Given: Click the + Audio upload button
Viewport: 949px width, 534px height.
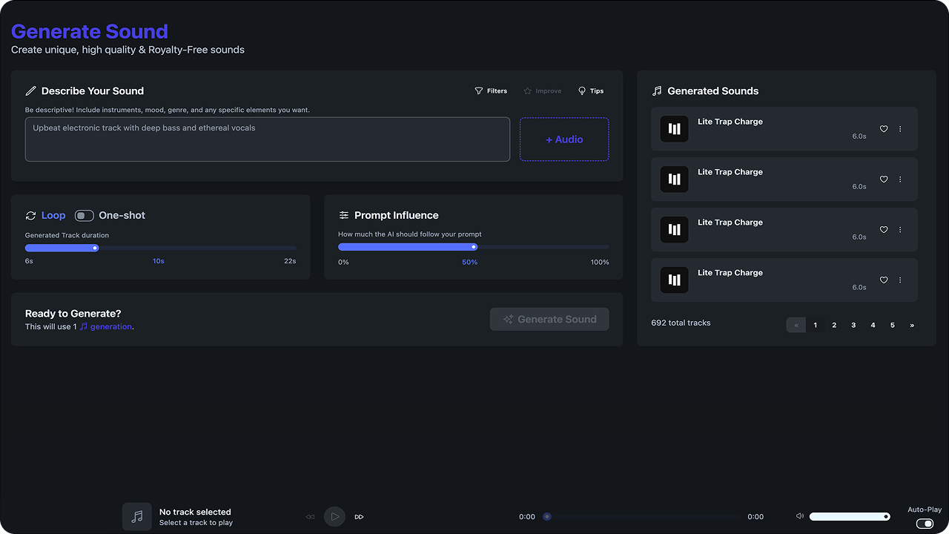Looking at the screenshot, I should tap(563, 139).
